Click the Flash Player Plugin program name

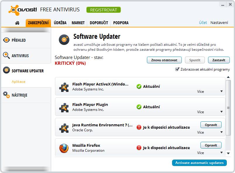[x=90, y=104]
